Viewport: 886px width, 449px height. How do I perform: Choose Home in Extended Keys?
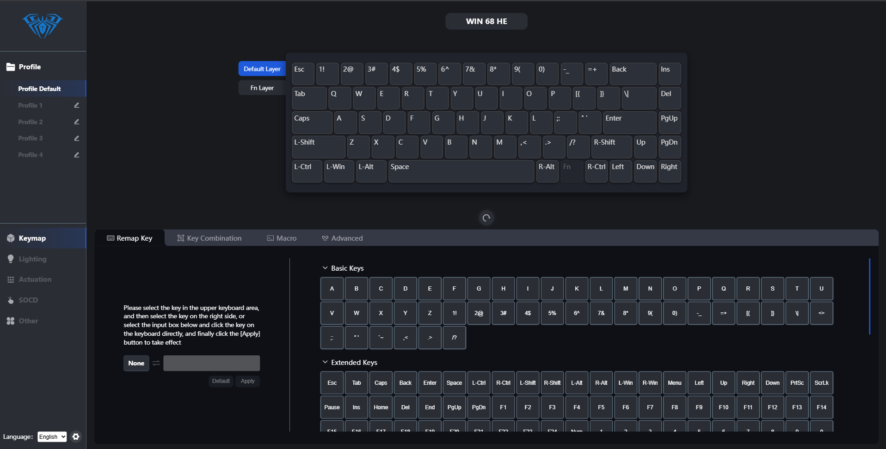click(381, 407)
